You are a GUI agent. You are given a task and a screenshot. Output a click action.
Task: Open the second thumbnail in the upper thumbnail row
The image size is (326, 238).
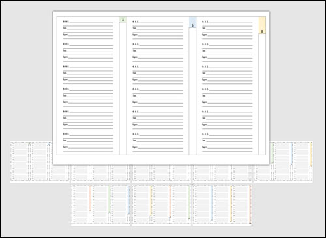pyautogui.click(x=100, y=173)
